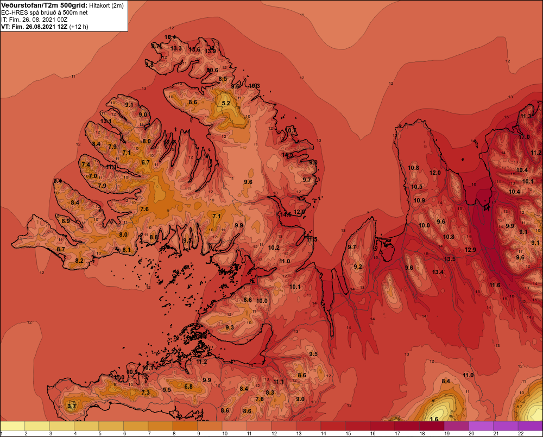Pick the orange legend swatch between 8 and 9
The height and width of the screenshot is (437, 543).
coord(185,426)
